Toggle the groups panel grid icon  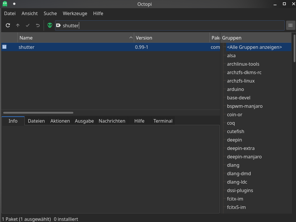click(290, 26)
